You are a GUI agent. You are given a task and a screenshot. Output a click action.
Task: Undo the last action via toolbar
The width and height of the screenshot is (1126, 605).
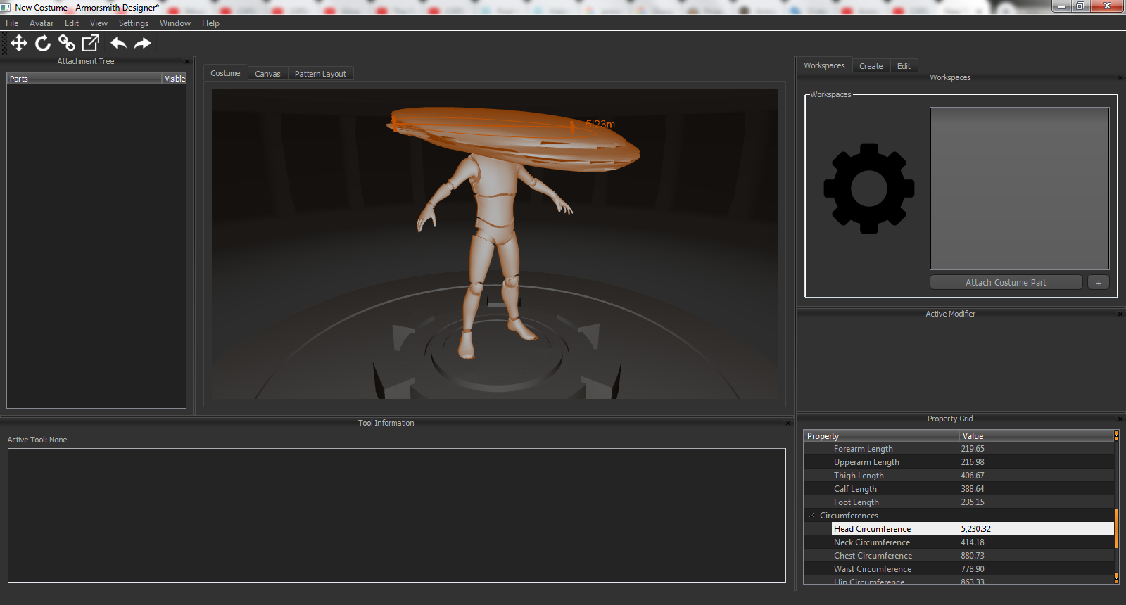118,44
